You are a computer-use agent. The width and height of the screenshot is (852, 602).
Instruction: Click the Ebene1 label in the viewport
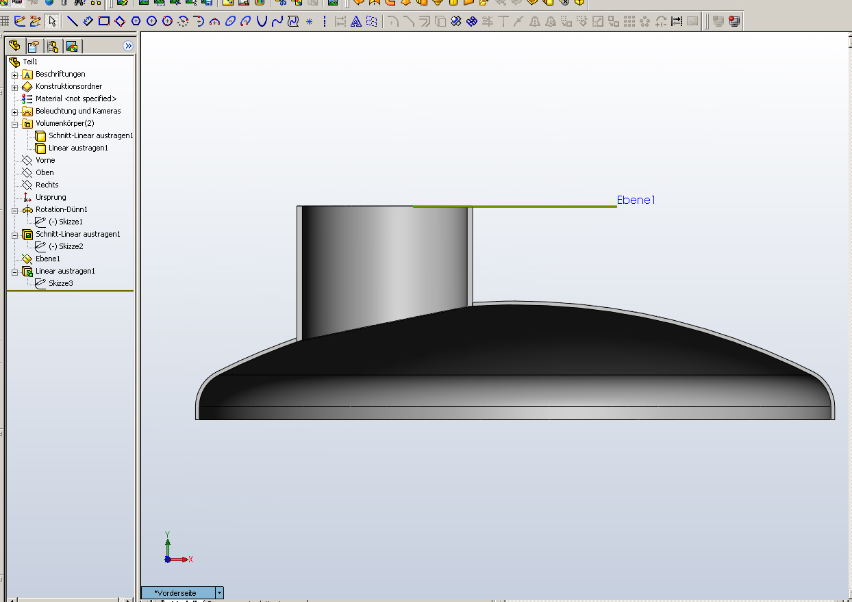click(636, 200)
